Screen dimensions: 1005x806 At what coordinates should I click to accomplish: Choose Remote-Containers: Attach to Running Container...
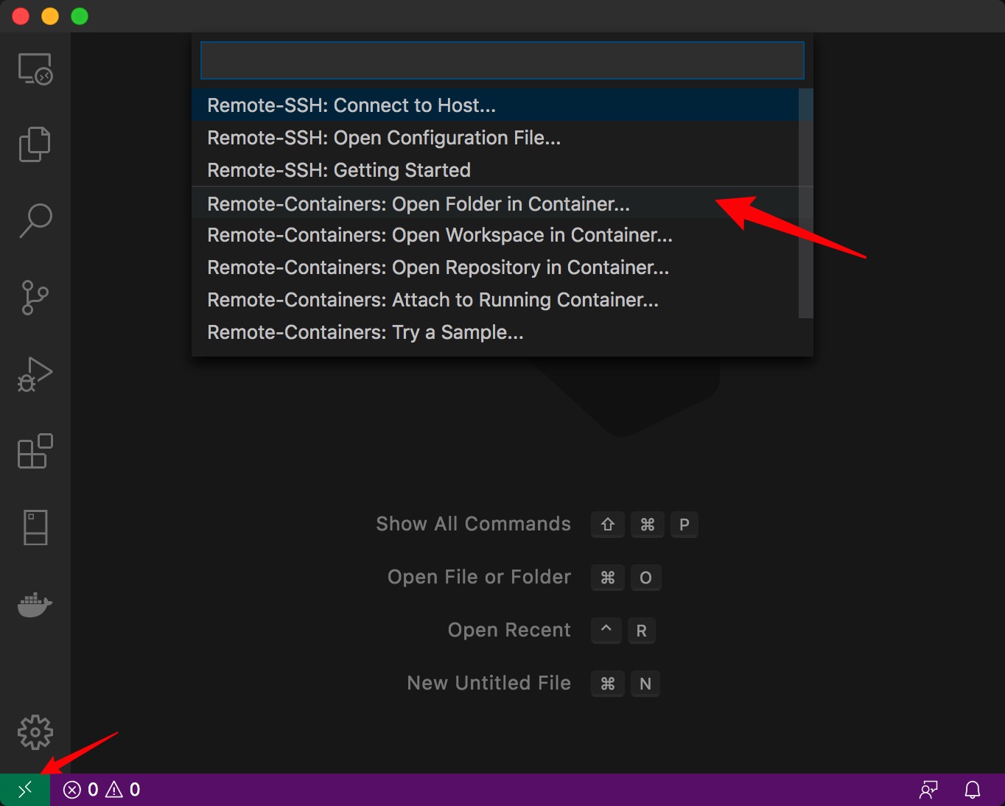[495, 300]
